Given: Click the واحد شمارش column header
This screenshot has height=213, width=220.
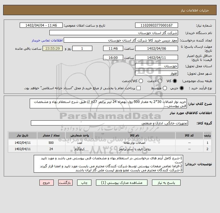Looking at the screenshot, I should click(79, 135).
